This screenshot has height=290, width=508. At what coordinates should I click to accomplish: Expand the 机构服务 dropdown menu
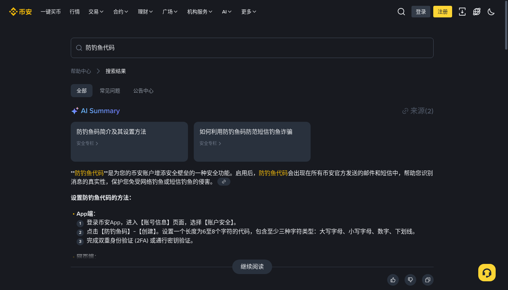pos(200,12)
